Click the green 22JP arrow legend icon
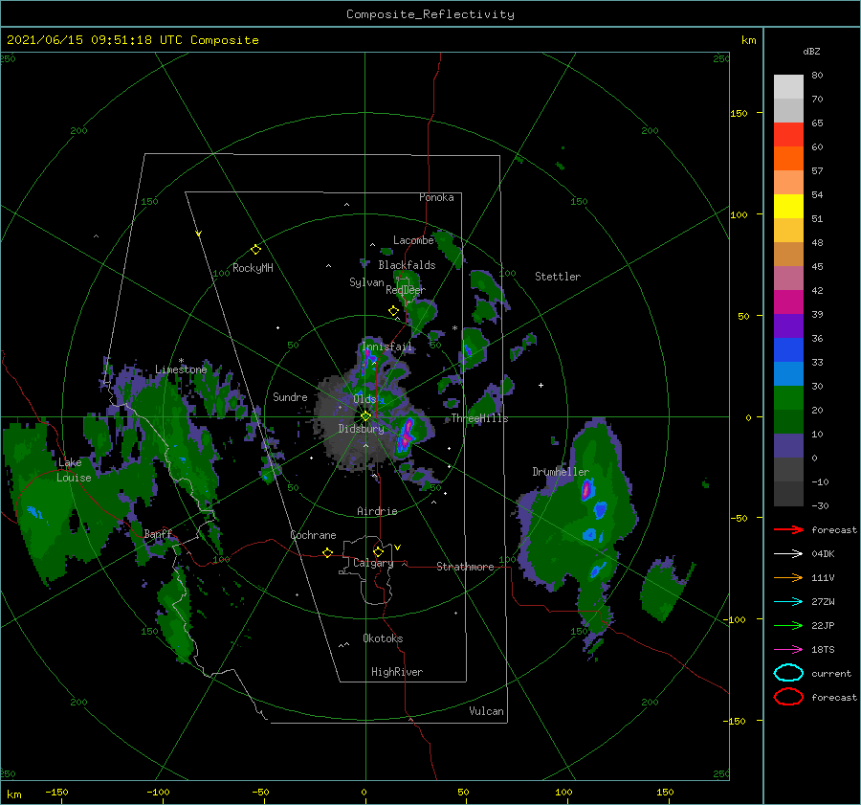The height and width of the screenshot is (805, 861). 788,625
